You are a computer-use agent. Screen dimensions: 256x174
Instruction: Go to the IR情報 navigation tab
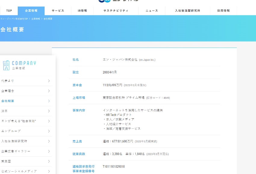coord(83,11)
